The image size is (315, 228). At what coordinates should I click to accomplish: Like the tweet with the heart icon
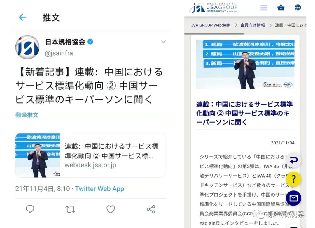pyautogui.click(x=111, y=209)
